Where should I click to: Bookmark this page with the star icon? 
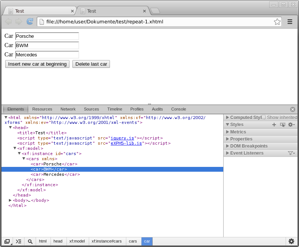(x=277, y=22)
